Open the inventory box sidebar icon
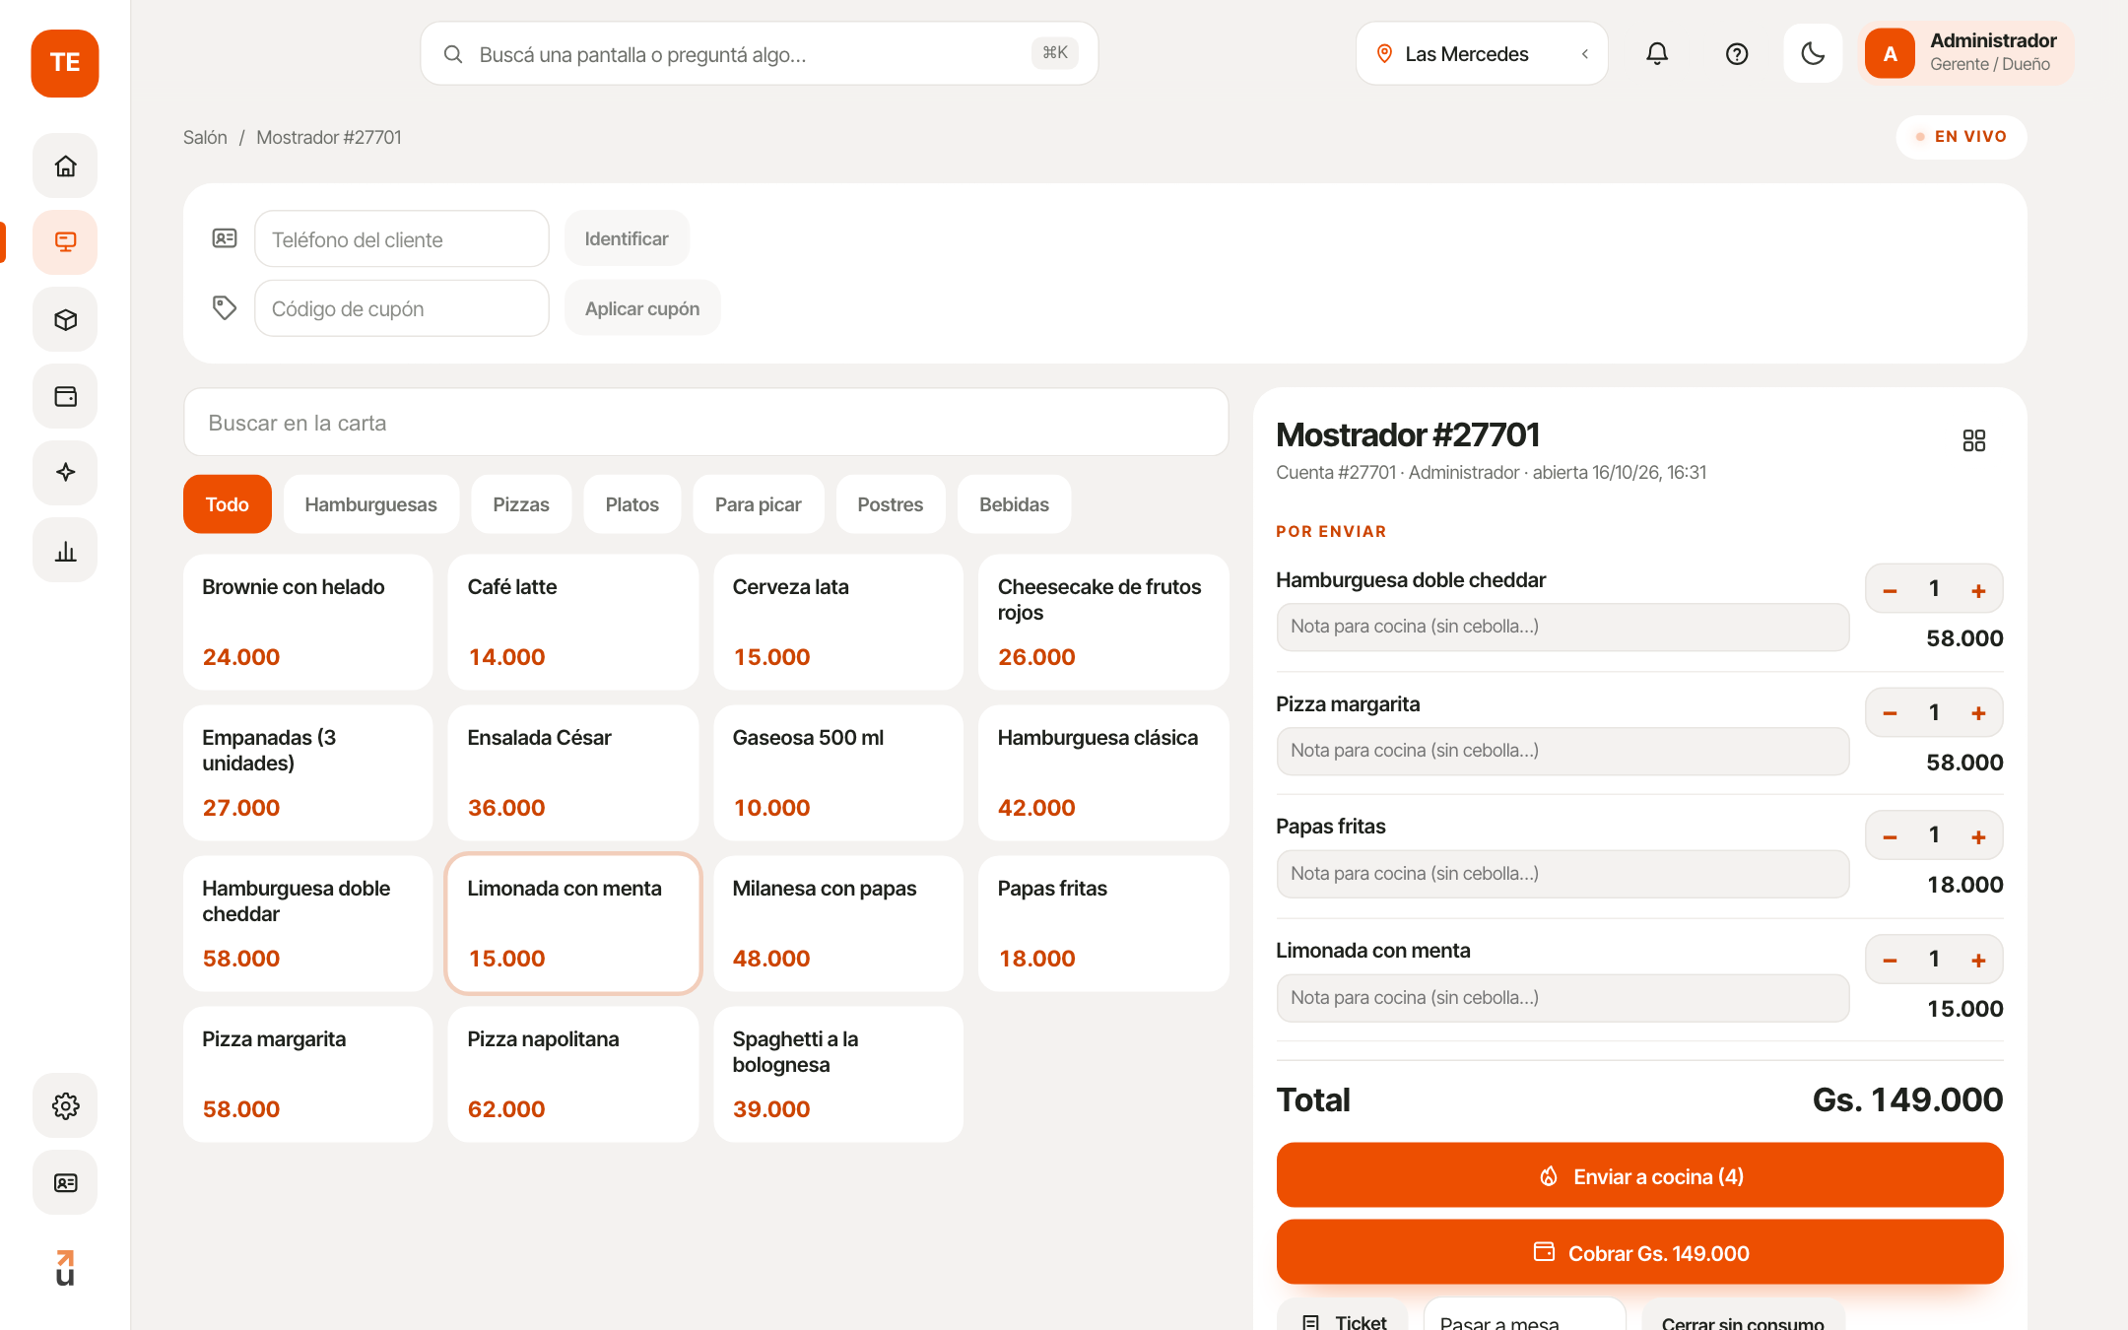Viewport: 2128px width, 1330px height. (x=65, y=319)
